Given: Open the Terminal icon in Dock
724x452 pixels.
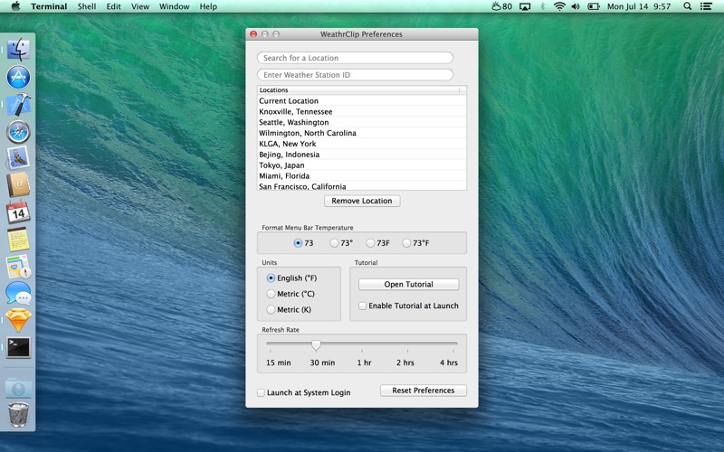Looking at the screenshot, I should click(18, 347).
